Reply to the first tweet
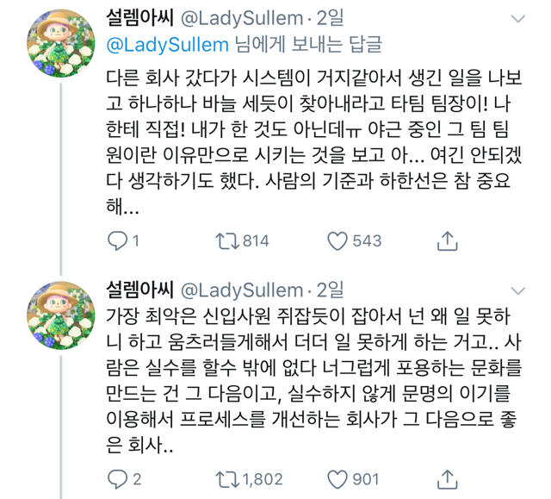This screenshot has width=551, height=499. 117,241
